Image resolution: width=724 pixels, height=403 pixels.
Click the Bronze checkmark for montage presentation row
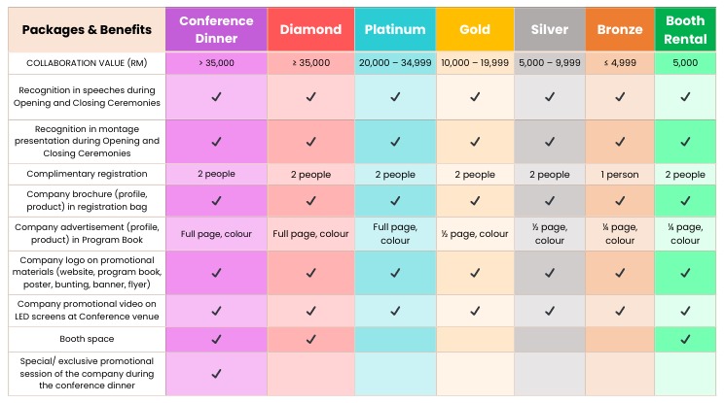[x=619, y=142]
